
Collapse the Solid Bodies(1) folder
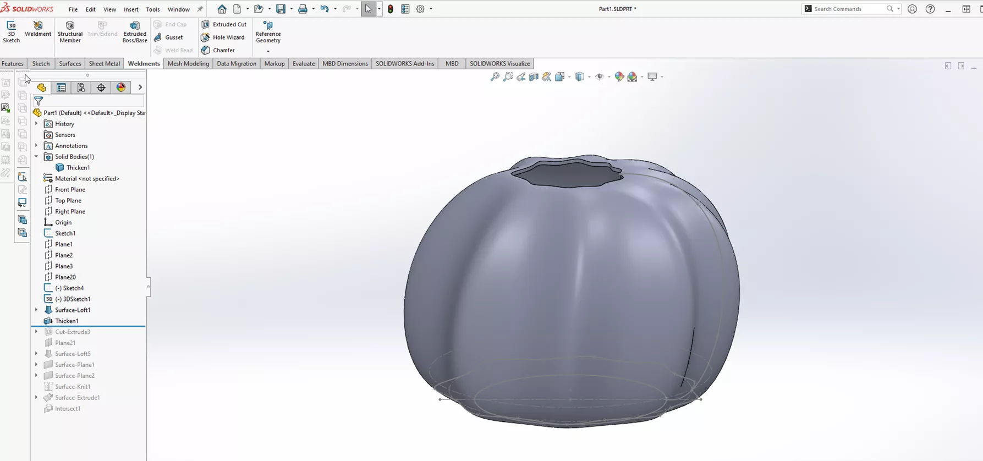[x=36, y=157]
